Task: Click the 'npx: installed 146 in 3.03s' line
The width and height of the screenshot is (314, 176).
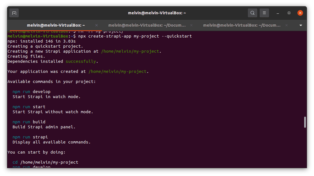Action: point(42,41)
